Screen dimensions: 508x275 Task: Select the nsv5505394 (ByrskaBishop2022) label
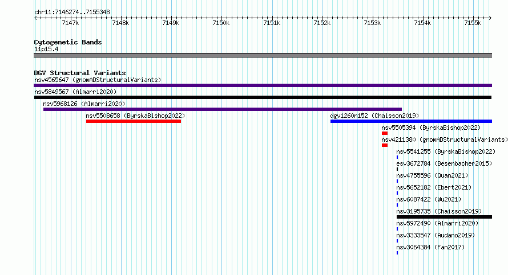tap(431, 128)
